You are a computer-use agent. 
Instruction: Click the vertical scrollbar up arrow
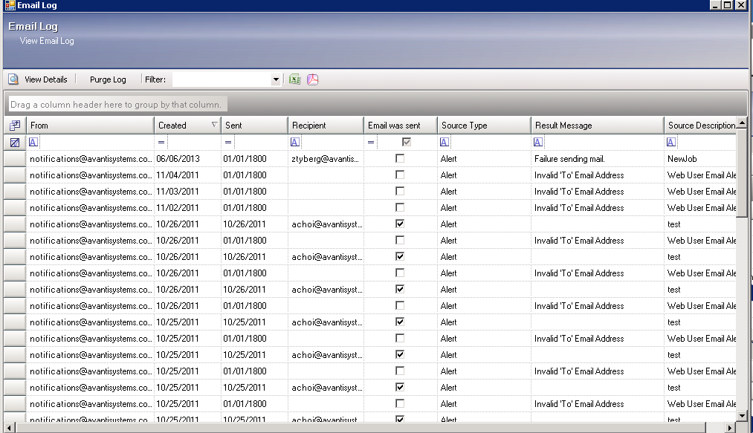(x=742, y=123)
